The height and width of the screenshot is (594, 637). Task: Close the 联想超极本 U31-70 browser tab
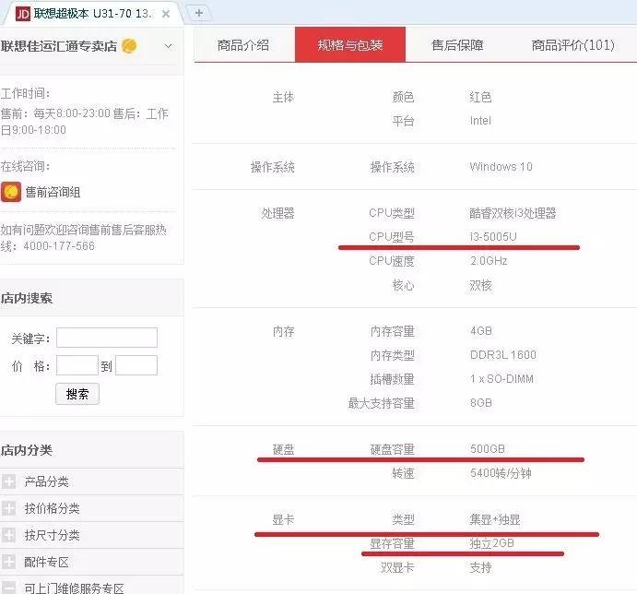(166, 14)
